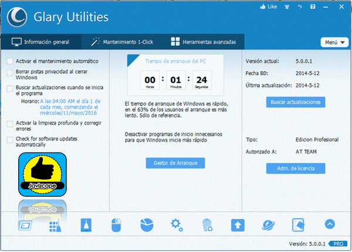The image size is (352, 252).
Task: Click the Gestor de Arranque button
Action: pos(175,163)
